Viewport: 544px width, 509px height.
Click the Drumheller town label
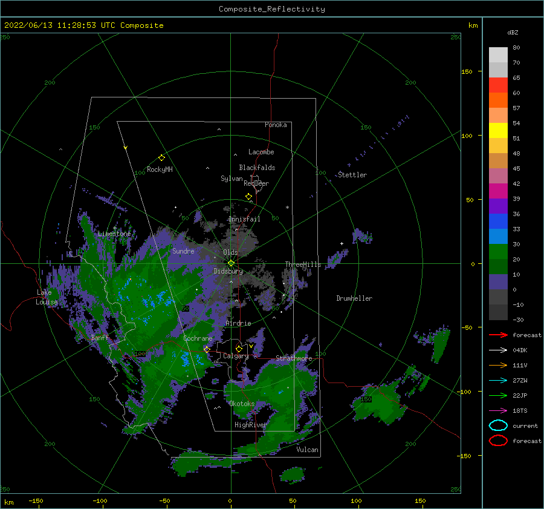tap(354, 298)
